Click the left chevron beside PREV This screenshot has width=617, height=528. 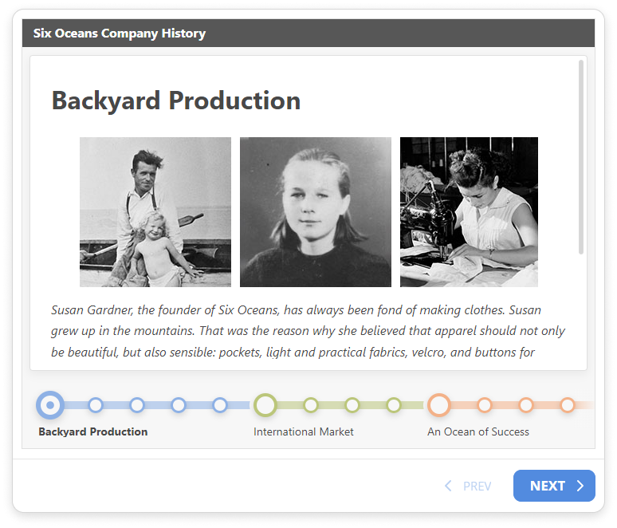coord(448,486)
